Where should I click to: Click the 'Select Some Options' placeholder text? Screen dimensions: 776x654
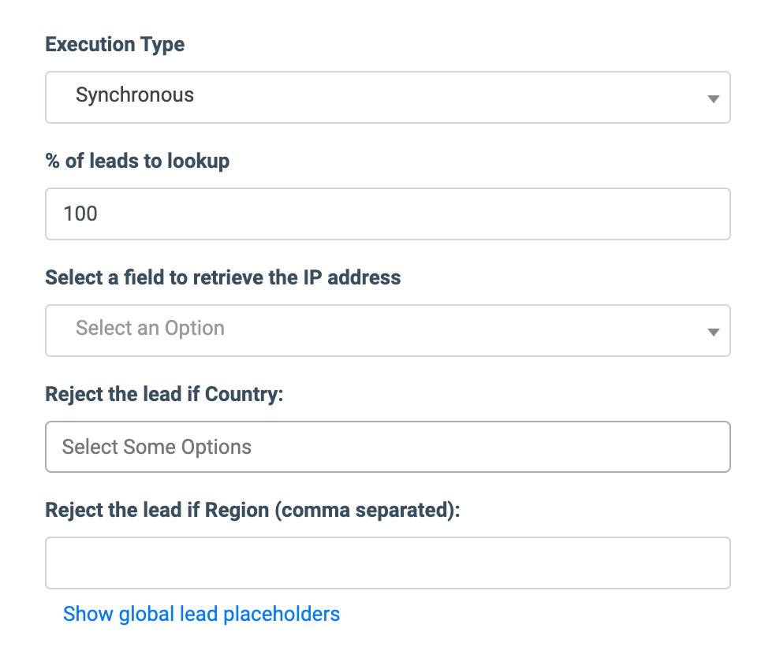[157, 448]
